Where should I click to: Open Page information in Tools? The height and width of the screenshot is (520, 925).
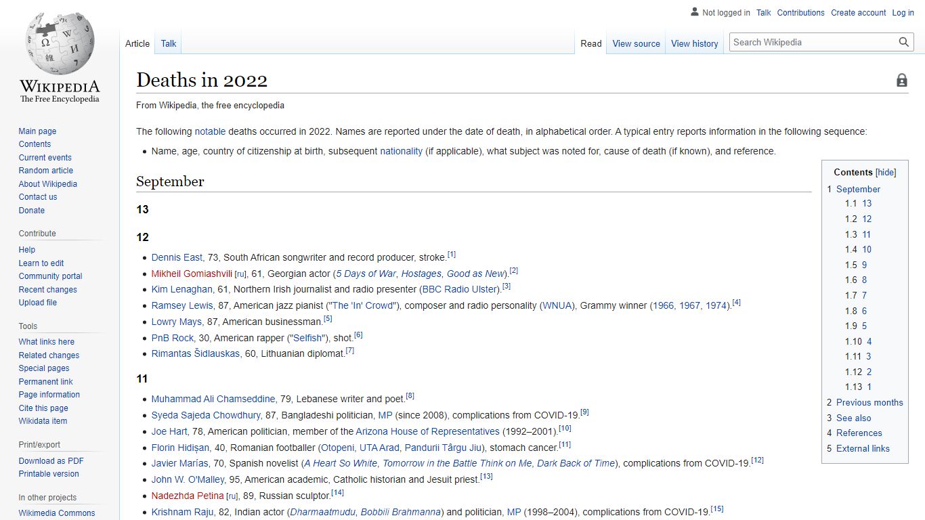(x=49, y=395)
